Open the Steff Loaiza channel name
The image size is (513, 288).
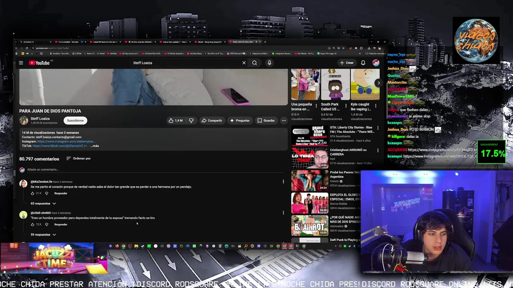click(40, 118)
